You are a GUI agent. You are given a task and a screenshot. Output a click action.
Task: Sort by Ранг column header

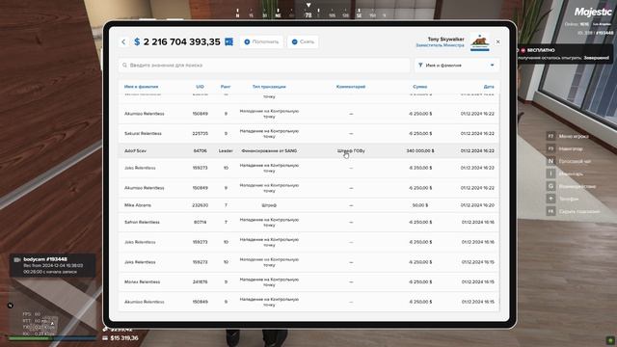tap(226, 87)
